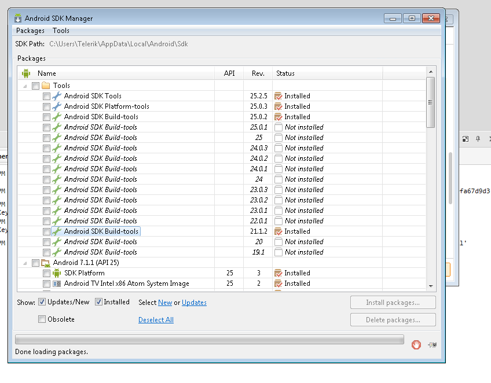491x383 pixels.
Task: Click the SDK Platform Android robot icon
Action: (57, 273)
